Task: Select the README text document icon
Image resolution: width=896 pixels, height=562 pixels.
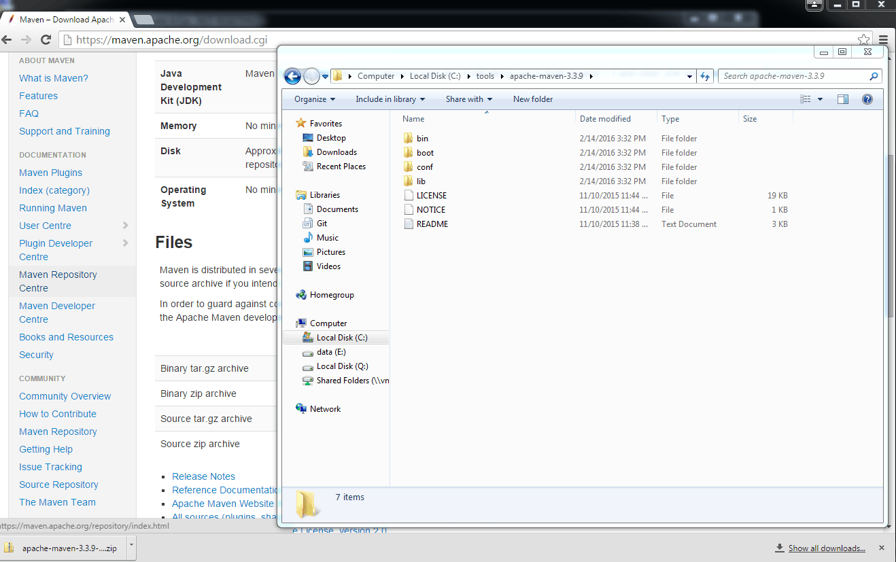Action: pyautogui.click(x=408, y=224)
